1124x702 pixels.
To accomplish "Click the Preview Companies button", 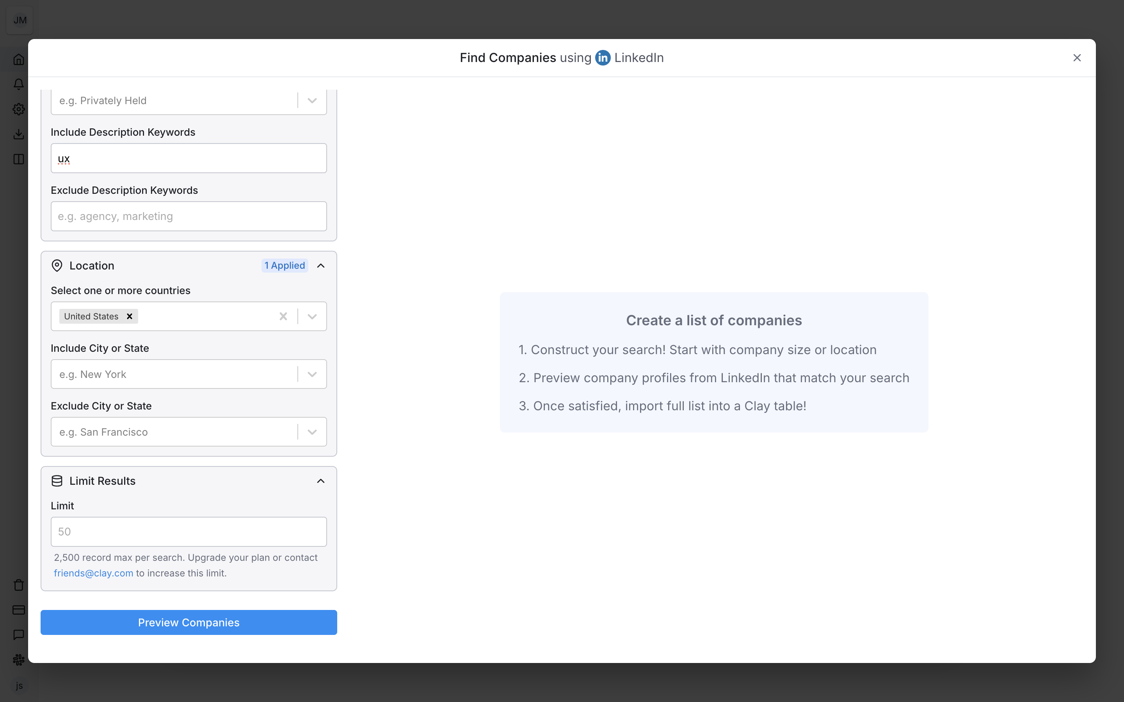I will pyautogui.click(x=189, y=622).
